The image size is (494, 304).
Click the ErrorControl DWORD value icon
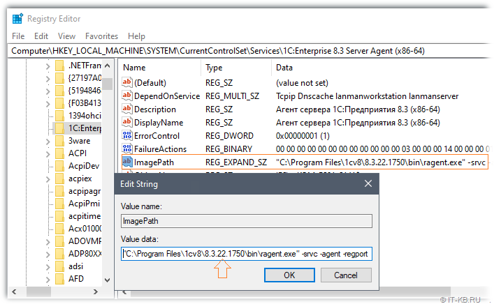click(x=127, y=135)
